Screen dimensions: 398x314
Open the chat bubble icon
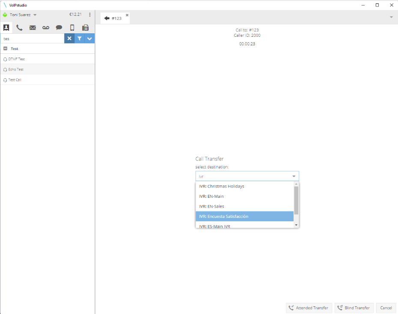[x=59, y=28]
